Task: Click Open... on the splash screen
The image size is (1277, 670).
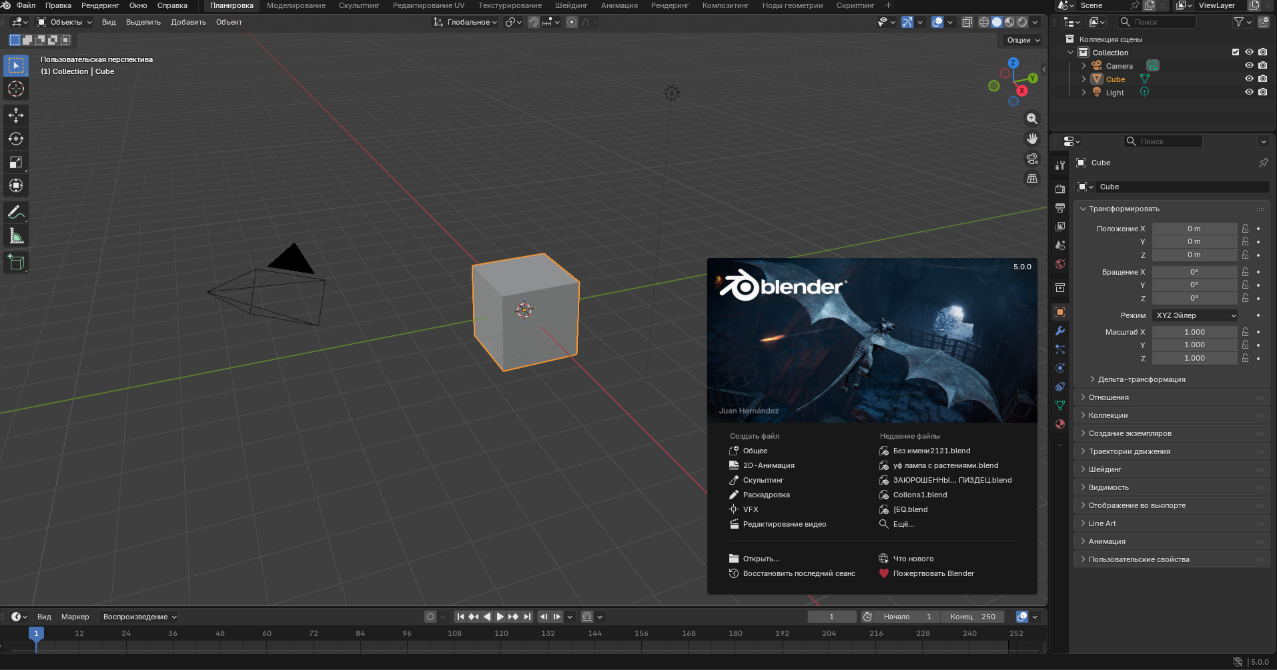Action: click(761, 559)
